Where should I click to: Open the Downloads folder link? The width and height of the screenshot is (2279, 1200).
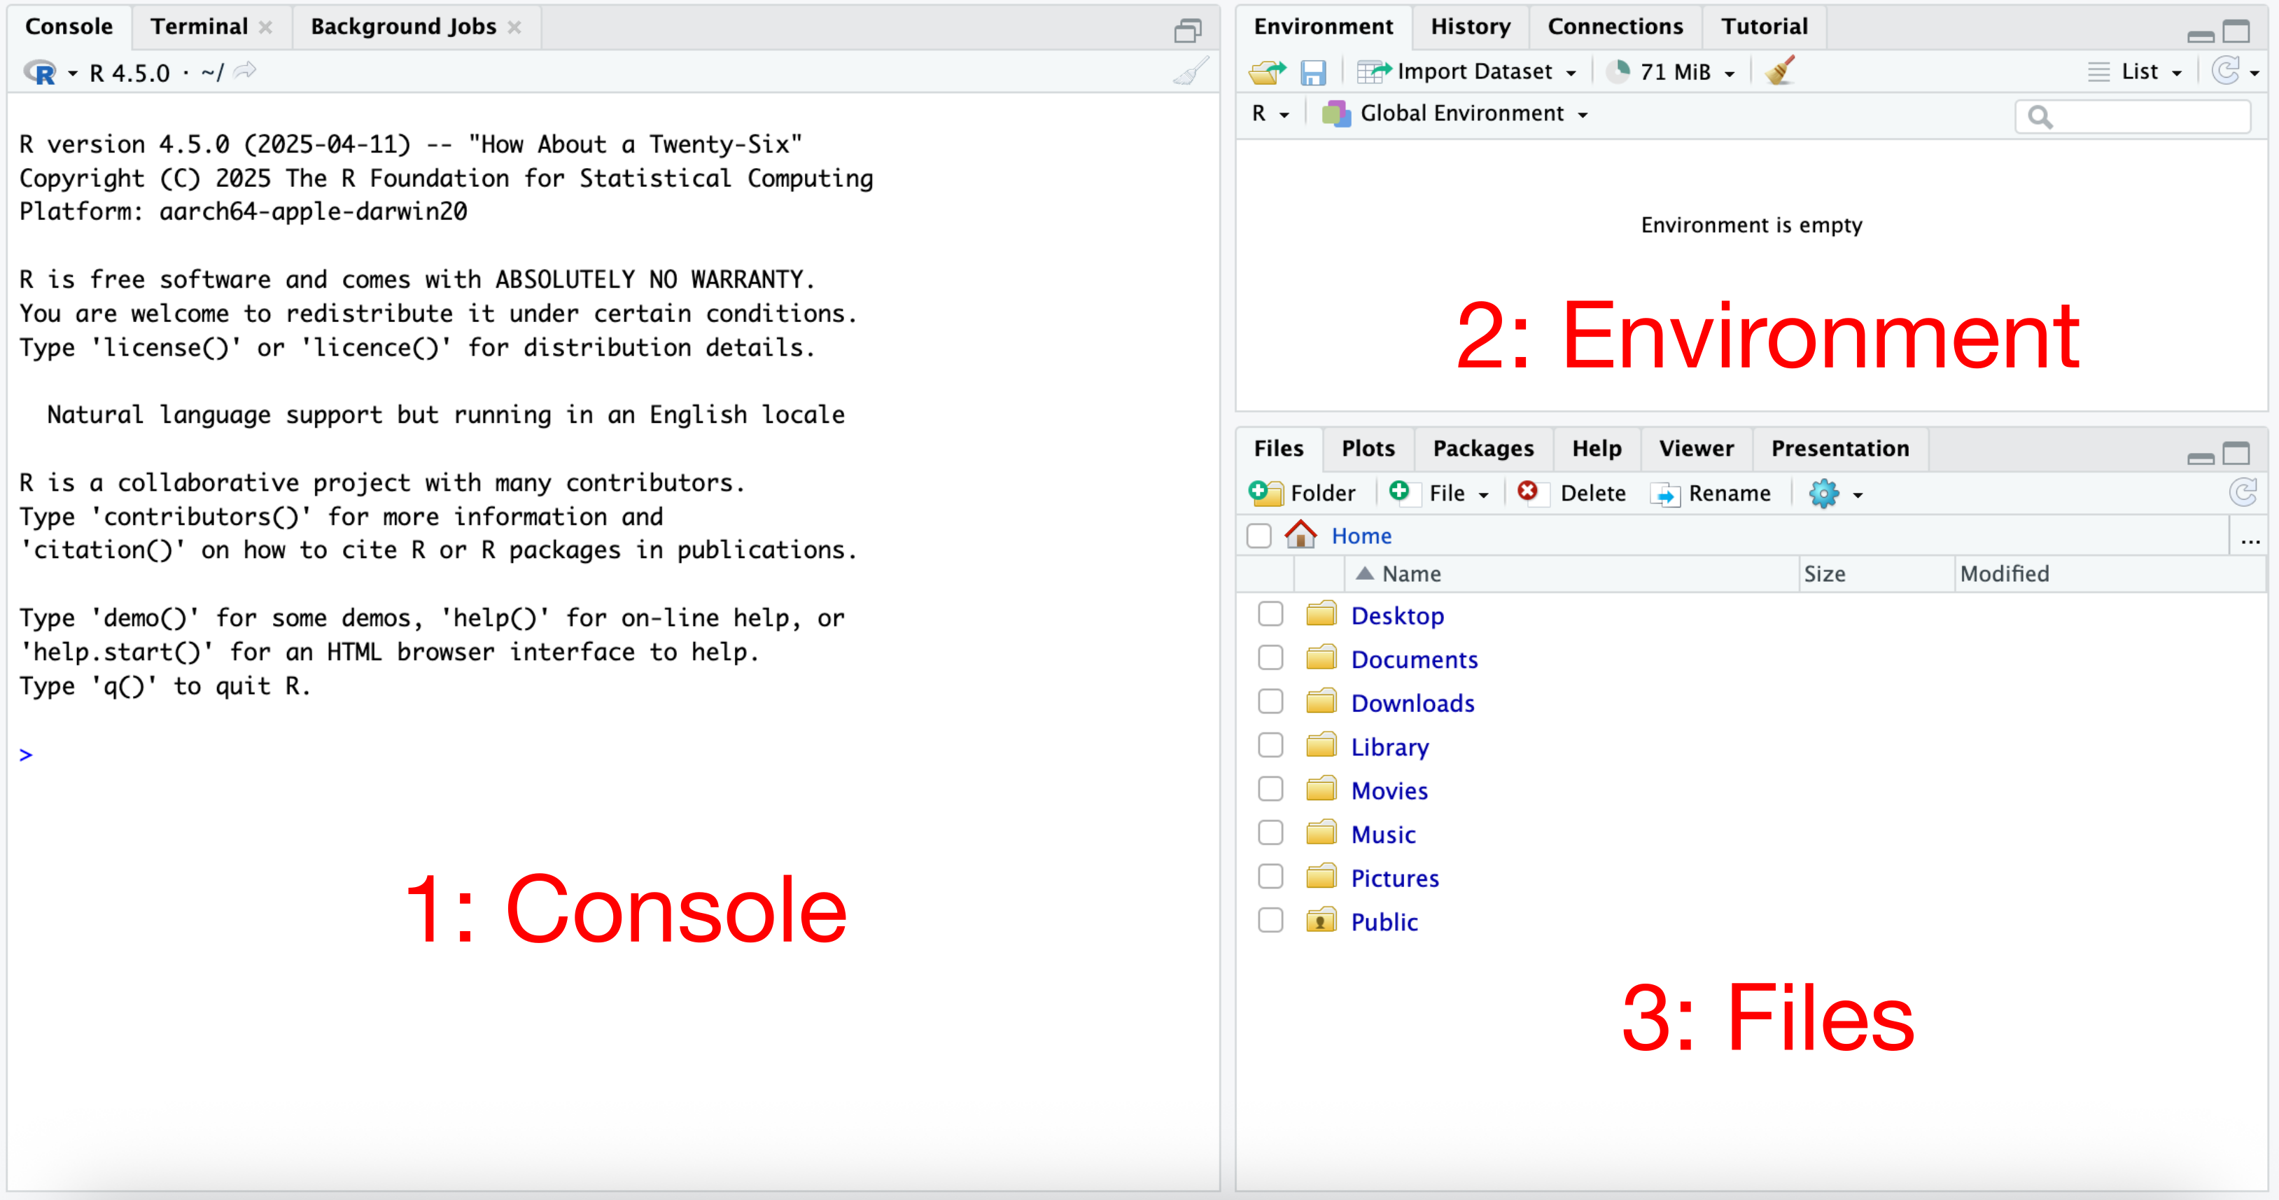pyautogui.click(x=1413, y=704)
